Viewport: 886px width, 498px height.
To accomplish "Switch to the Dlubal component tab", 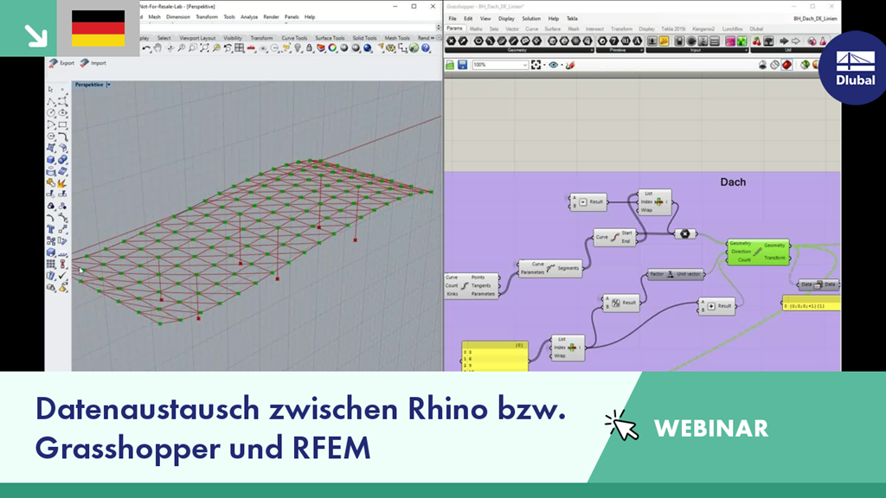I will point(756,29).
